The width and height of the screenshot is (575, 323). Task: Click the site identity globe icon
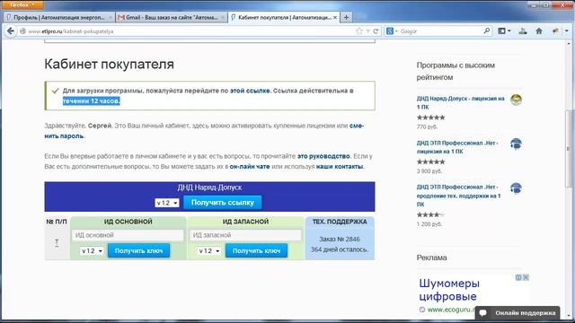22,31
